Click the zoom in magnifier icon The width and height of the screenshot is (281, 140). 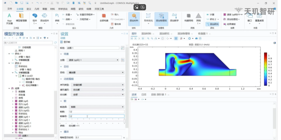pos(148,38)
